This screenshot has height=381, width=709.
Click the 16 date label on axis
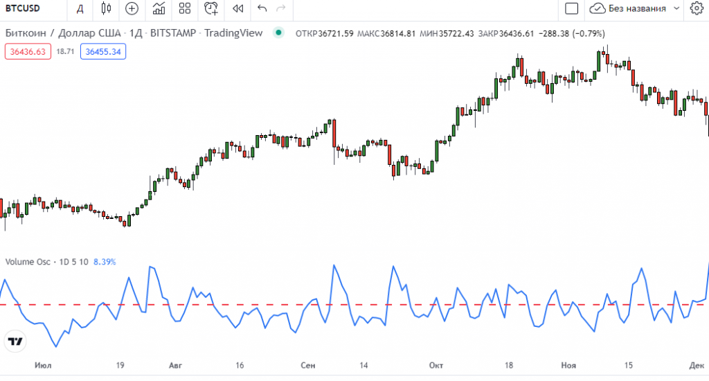(240, 365)
